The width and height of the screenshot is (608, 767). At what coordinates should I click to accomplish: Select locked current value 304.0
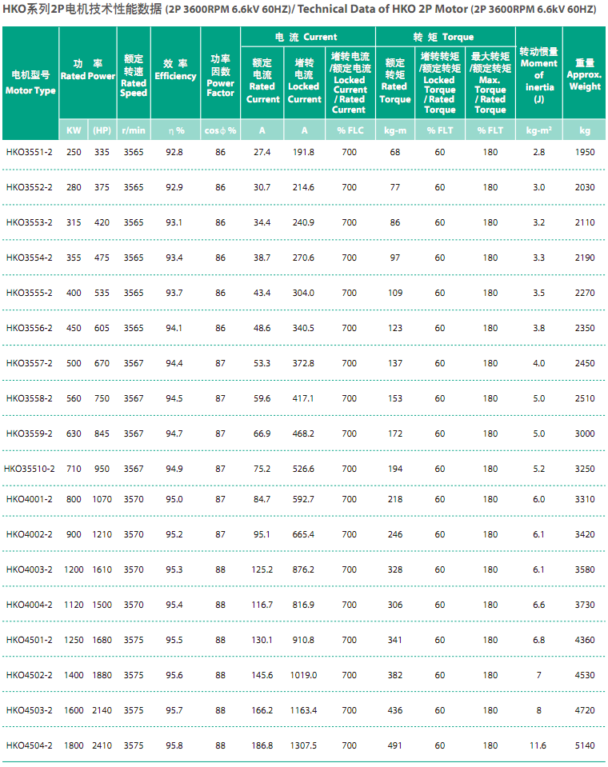tap(304, 293)
